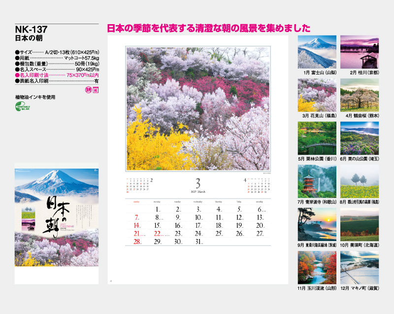
Task: Select red Sunday date 7
Action: coord(137,217)
